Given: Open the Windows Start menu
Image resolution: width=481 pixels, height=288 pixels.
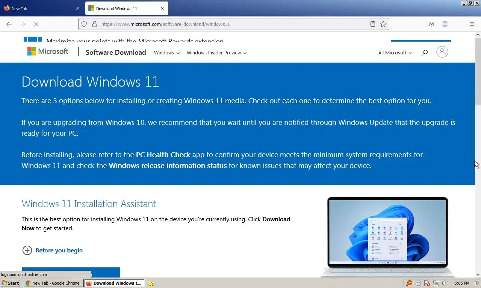Looking at the screenshot, I should point(11,283).
